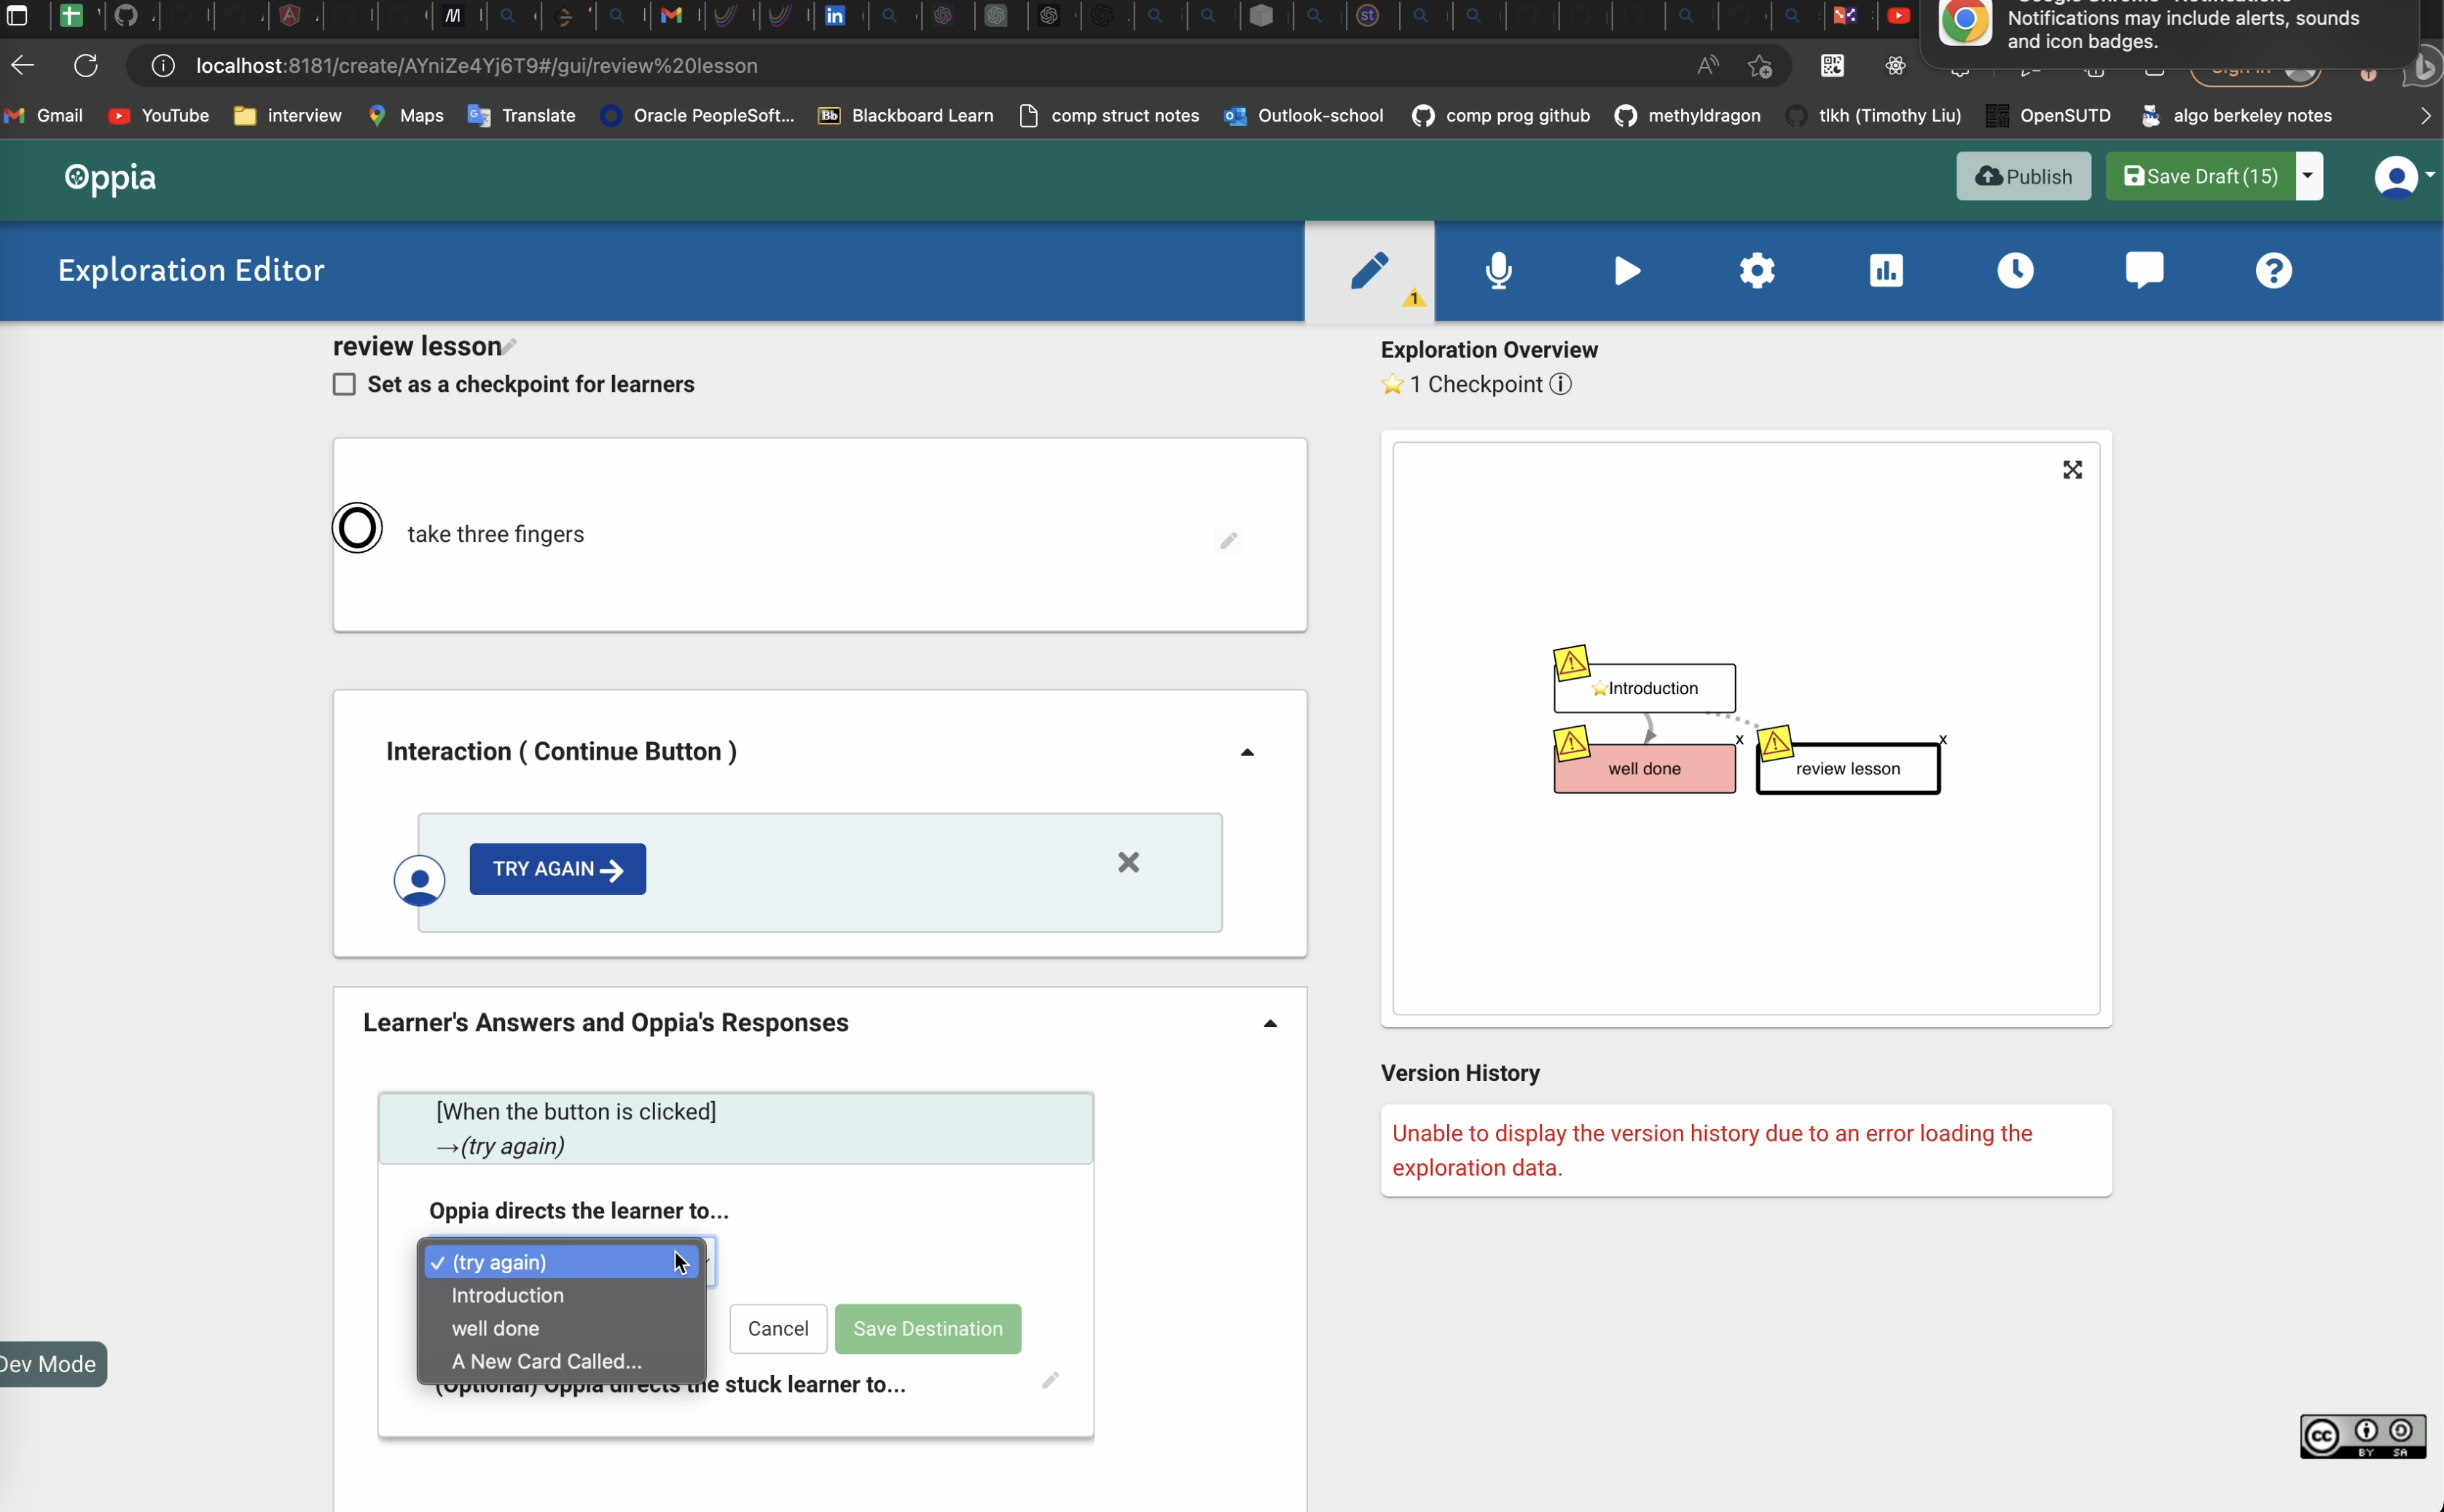Open the preview play tab
Viewport: 2444px width, 1512px height.
coord(1626,271)
